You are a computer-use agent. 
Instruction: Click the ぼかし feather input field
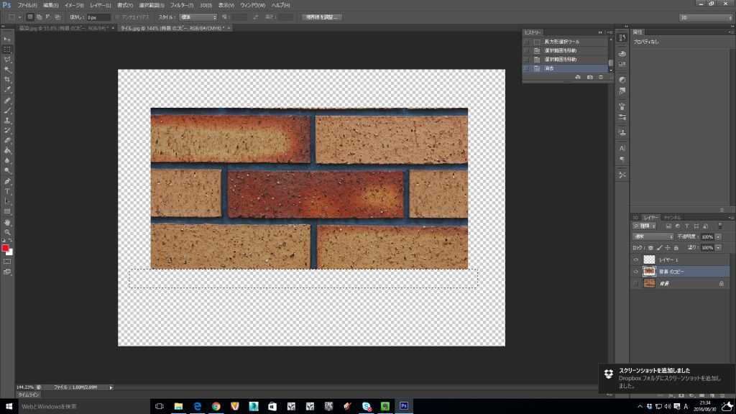98,17
